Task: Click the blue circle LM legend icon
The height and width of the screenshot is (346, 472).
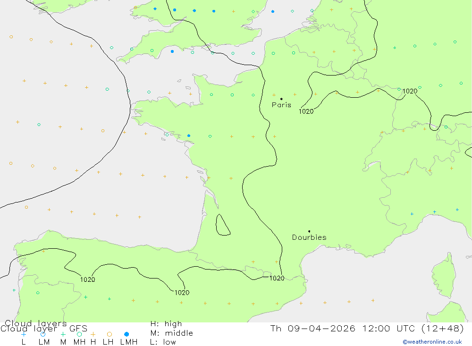Action: (43, 334)
